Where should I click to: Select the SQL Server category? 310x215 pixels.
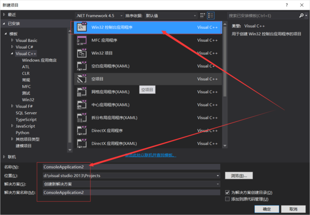[x=26, y=113]
